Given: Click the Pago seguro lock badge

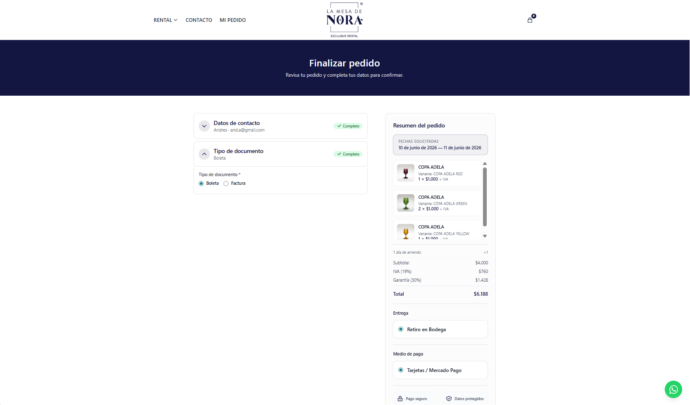Looking at the screenshot, I should [416, 398].
